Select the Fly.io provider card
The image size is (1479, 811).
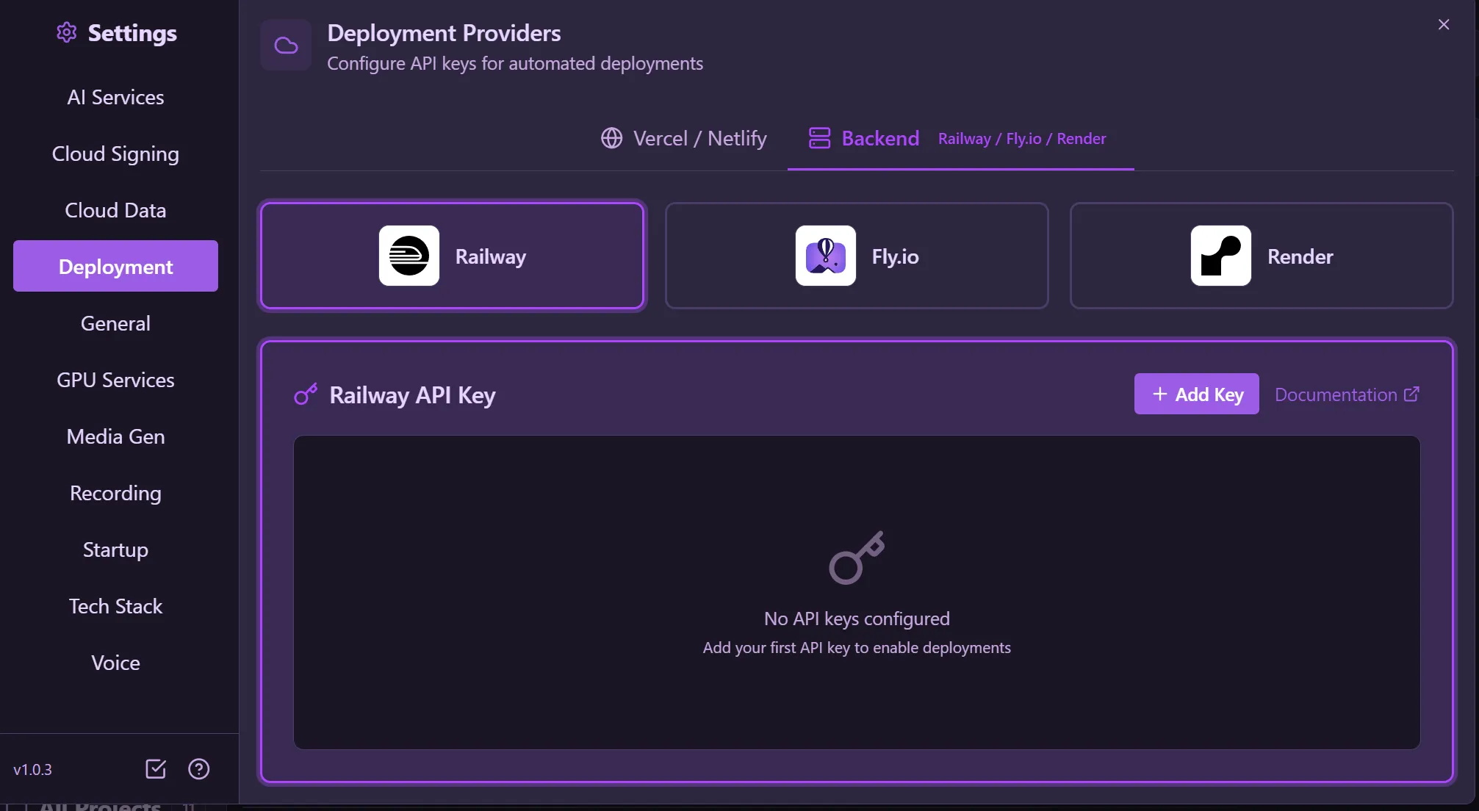[857, 256]
